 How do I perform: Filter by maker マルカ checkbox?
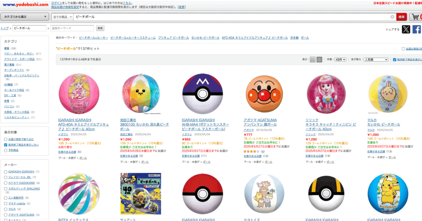point(6,209)
